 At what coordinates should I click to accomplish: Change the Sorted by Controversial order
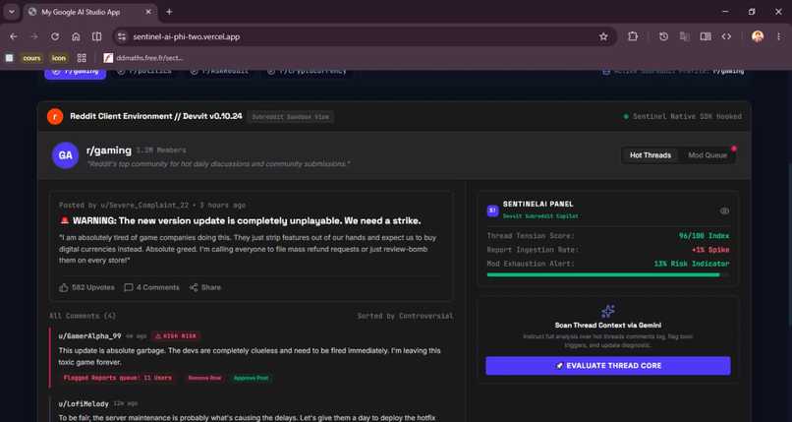(x=405, y=316)
